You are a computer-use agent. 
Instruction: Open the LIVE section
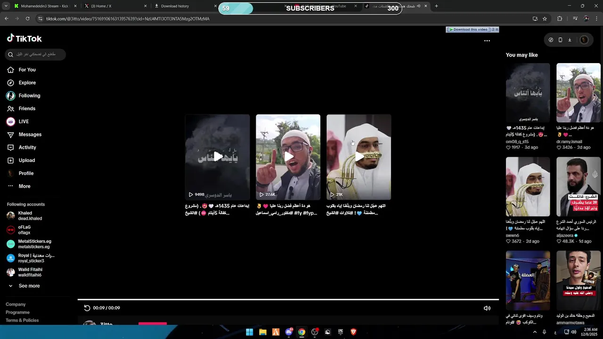(x=18, y=121)
